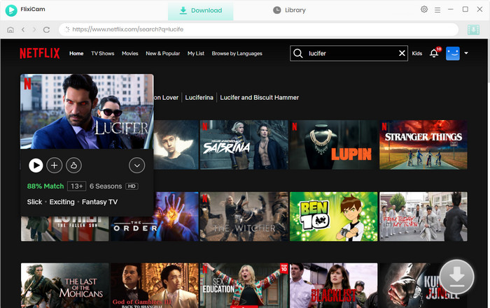
Task: Open the Lucifer preview image
Action: pos(87,112)
